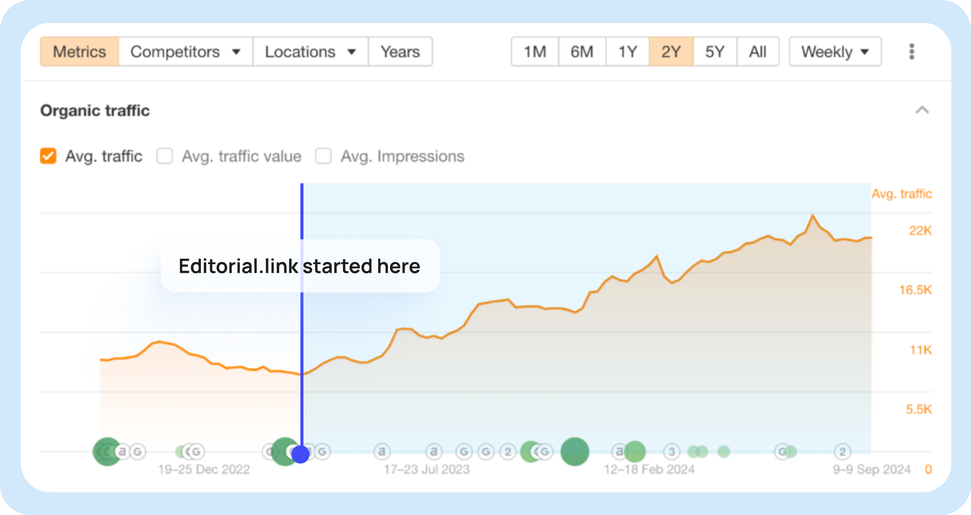Screen dimensions: 971x515
Task: Switch to the Years tab
Action: (x=400, y=51)
